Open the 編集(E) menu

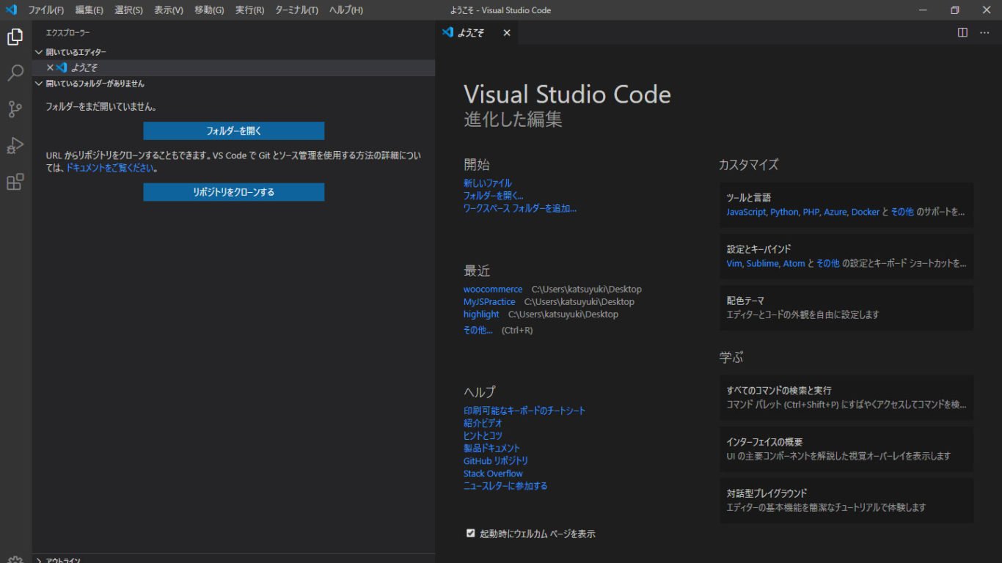89,10
